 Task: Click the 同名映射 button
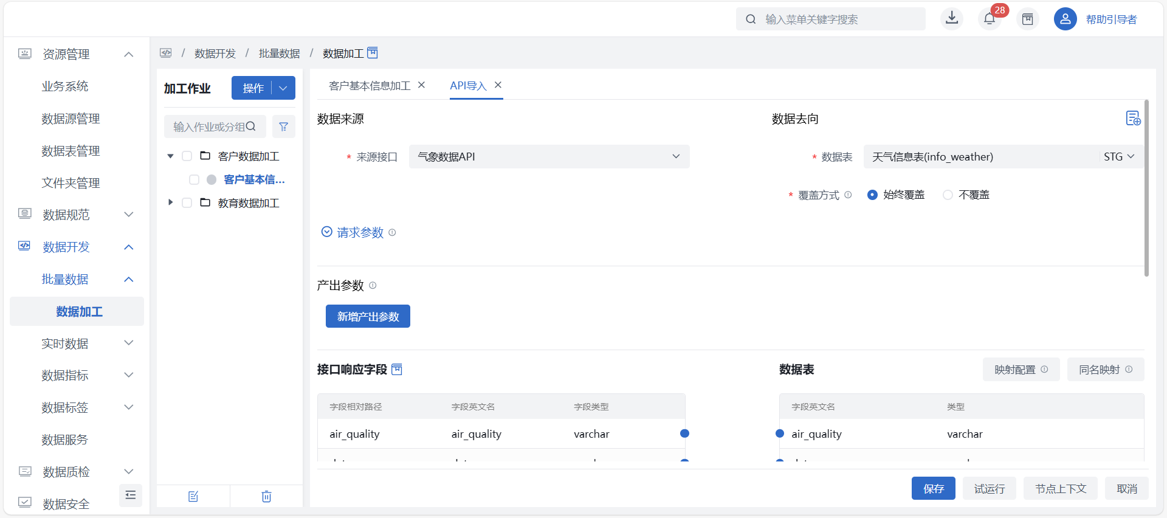pyautogui.click(x=1106, y=369)
